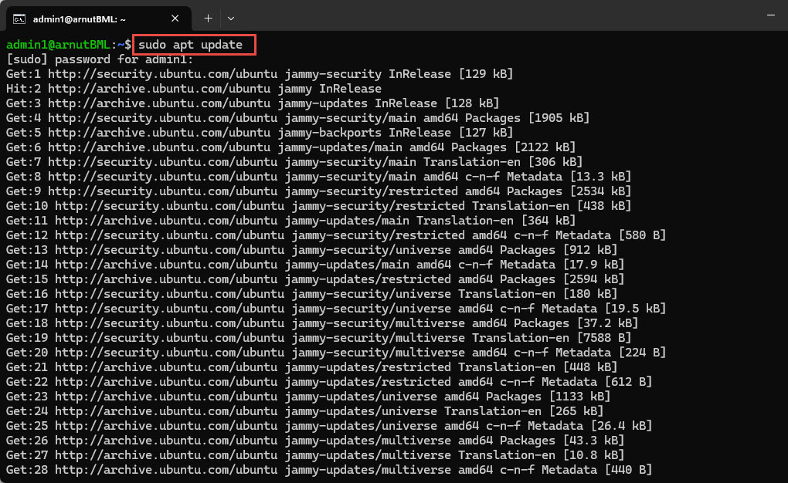The width and height of the screenshot is (788, 483).
Task: Click the Get:5 jammy-backports InRelease line
Action: [260, 133]
